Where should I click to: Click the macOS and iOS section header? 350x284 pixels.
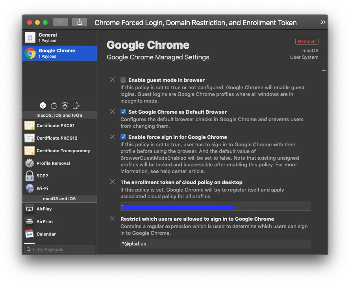[59, 199]
